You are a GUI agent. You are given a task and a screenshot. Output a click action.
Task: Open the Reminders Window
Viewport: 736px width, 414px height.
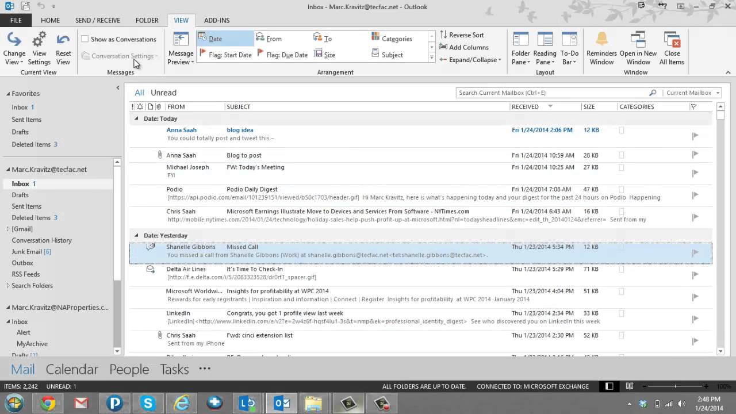(x=601, y=48)
